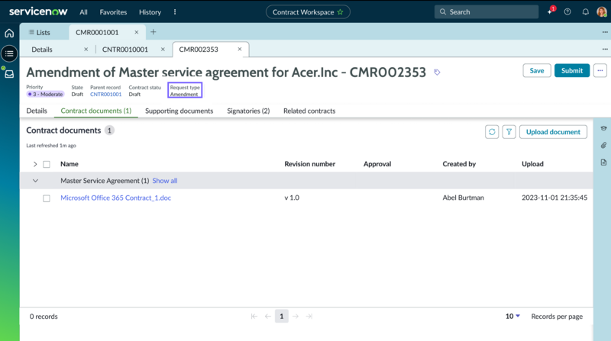Screen dimensions: 611x341
Task: Open the Home icon in left sidebar
Action: 9,33
